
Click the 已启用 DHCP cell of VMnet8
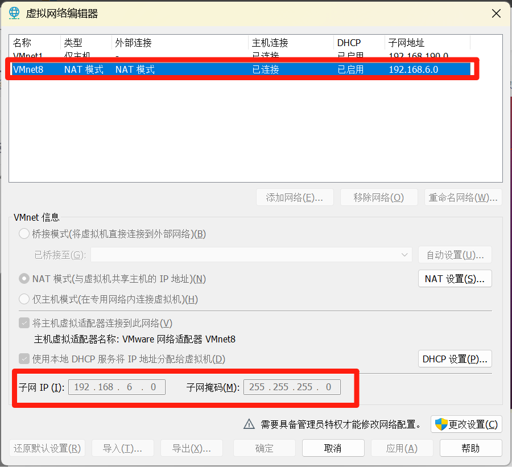pos(350,69)
